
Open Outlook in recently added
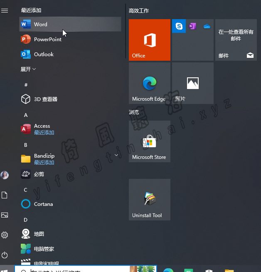click(x=70, y=54)
